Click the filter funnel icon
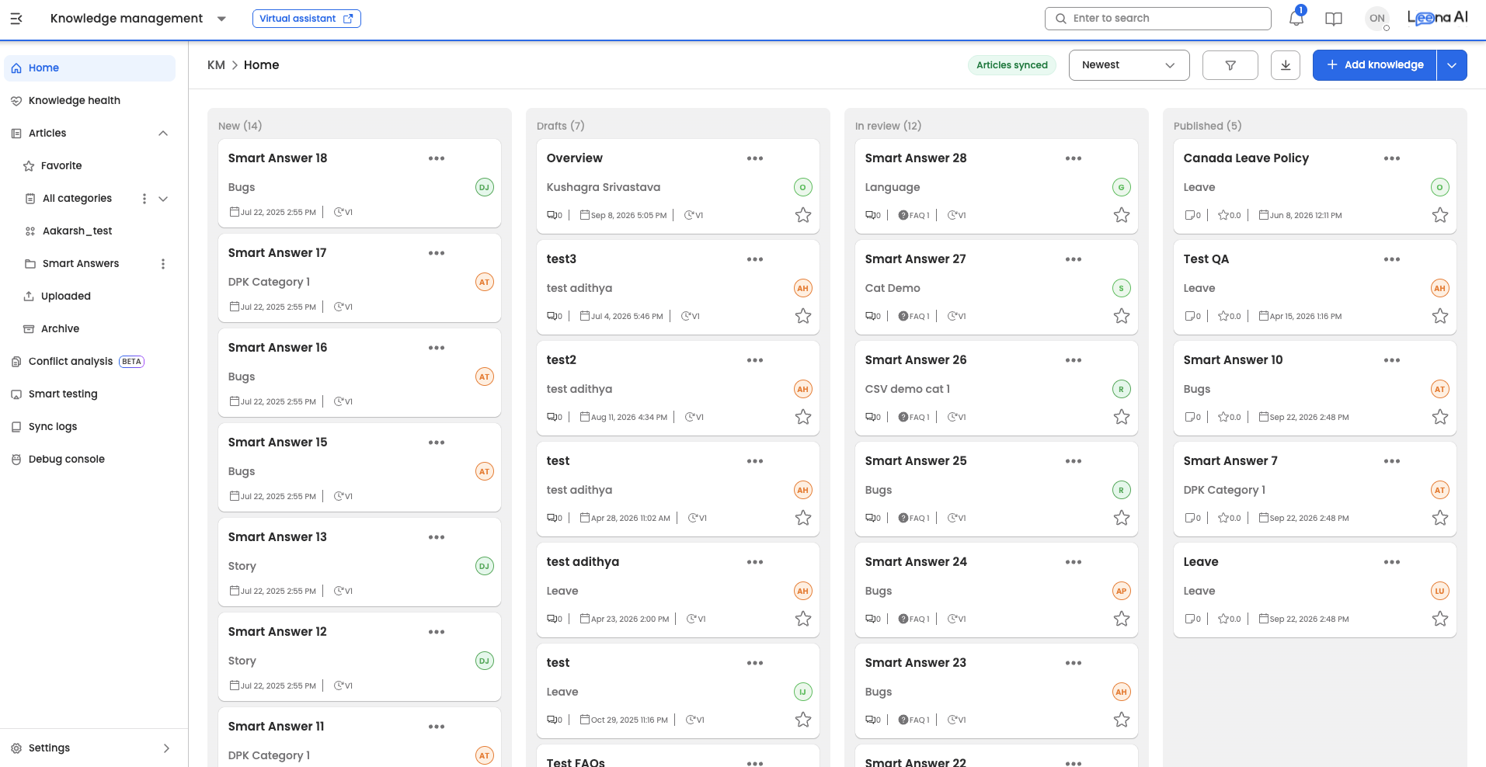1486x767 pixels. point(1230,65)
